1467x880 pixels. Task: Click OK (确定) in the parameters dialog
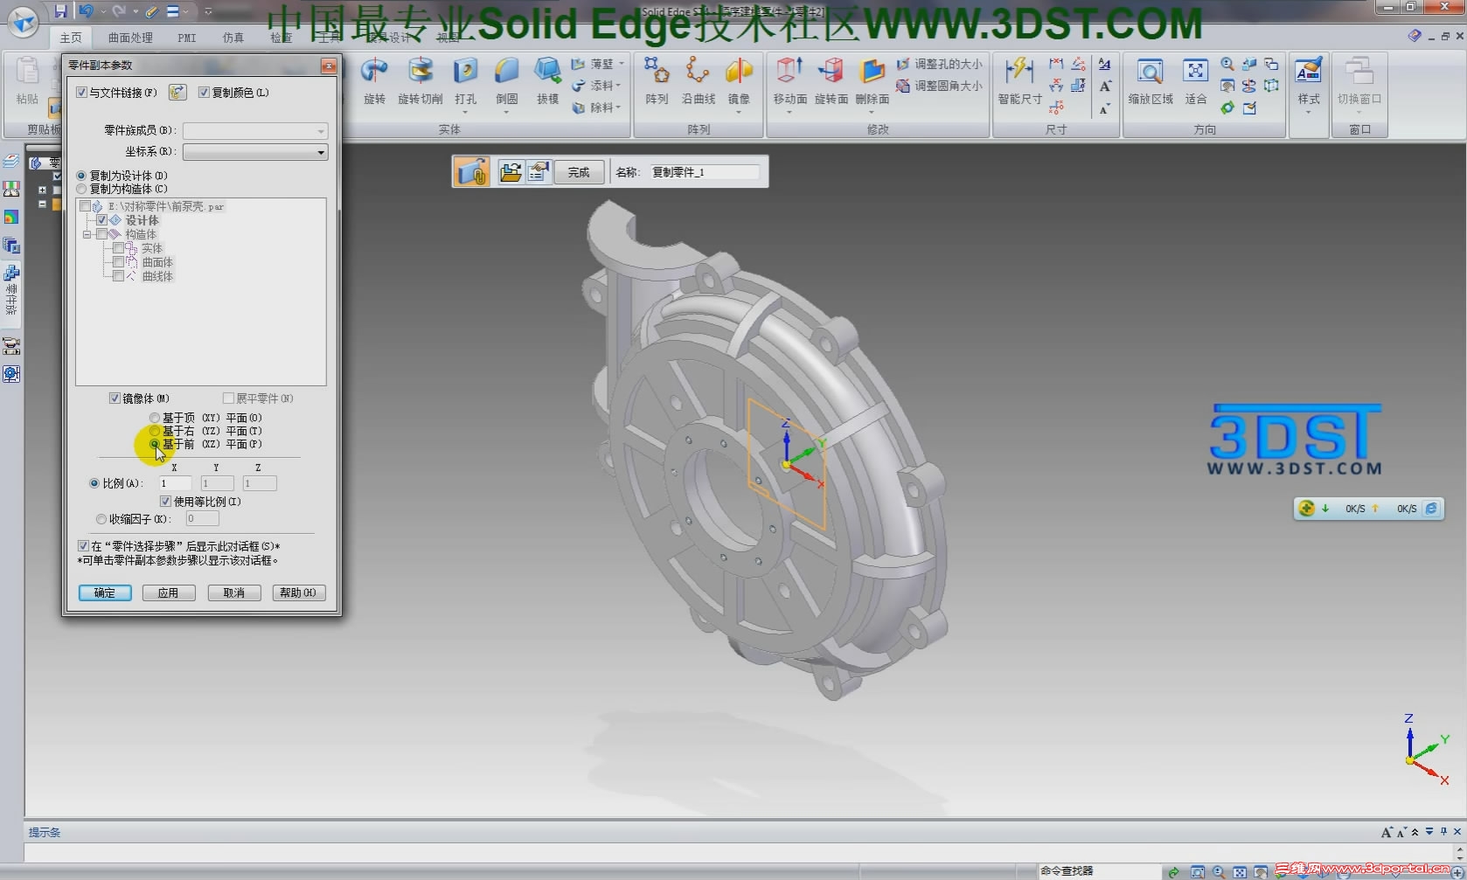click(x=105, y=592)
